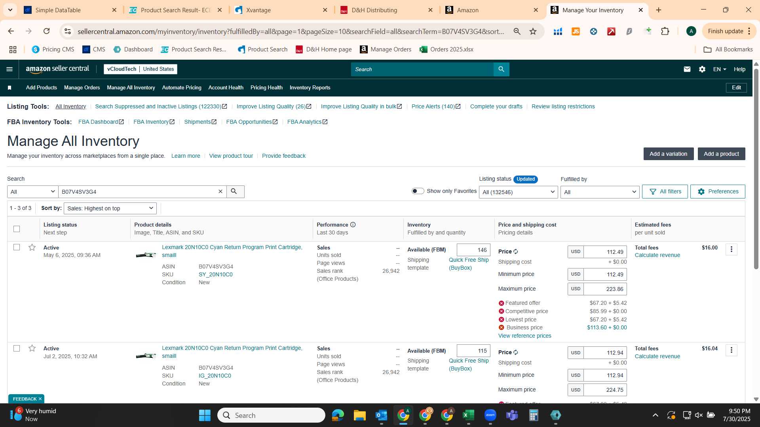Select the checkbox for SY_20N10C0 row
760x427 pixels.
(17, 247)
